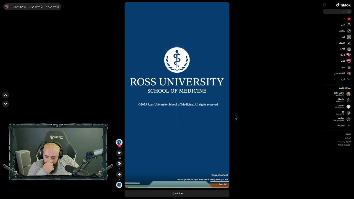Open Messages (الرسائل) with 15 badge
This screenshot has height=199, width=354.
coord(345,55)
